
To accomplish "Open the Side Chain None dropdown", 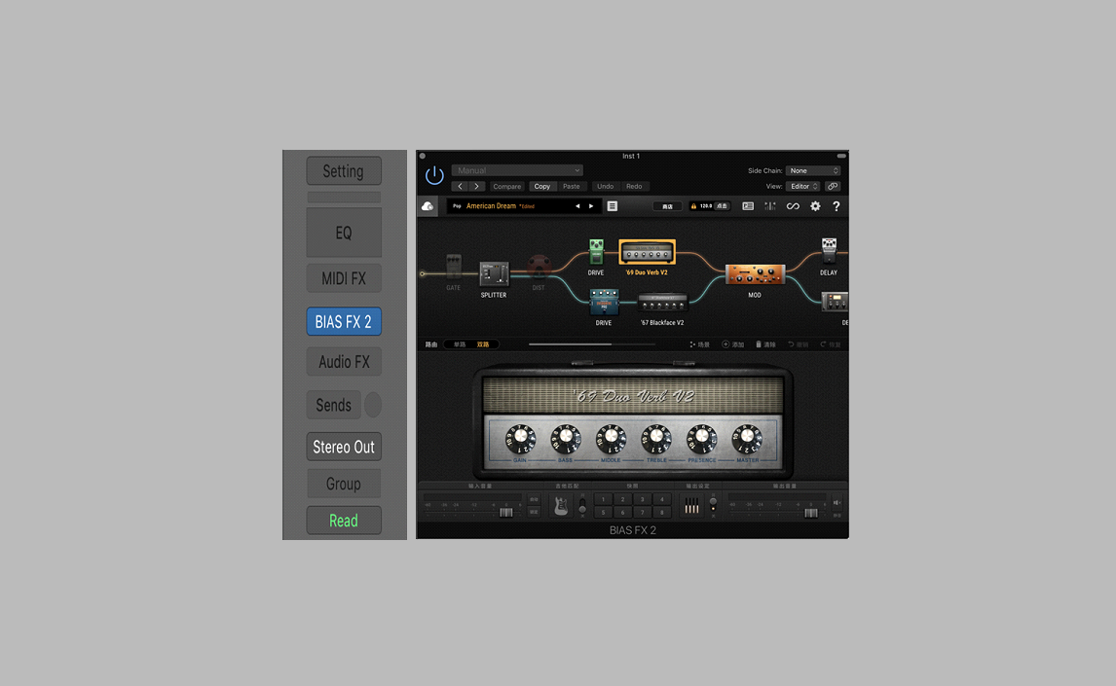I will click(x=812, y=170).
